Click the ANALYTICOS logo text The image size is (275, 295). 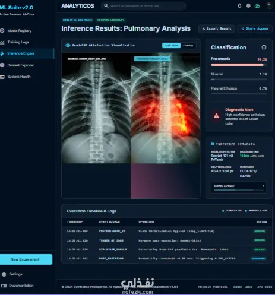tap(78, 6)
